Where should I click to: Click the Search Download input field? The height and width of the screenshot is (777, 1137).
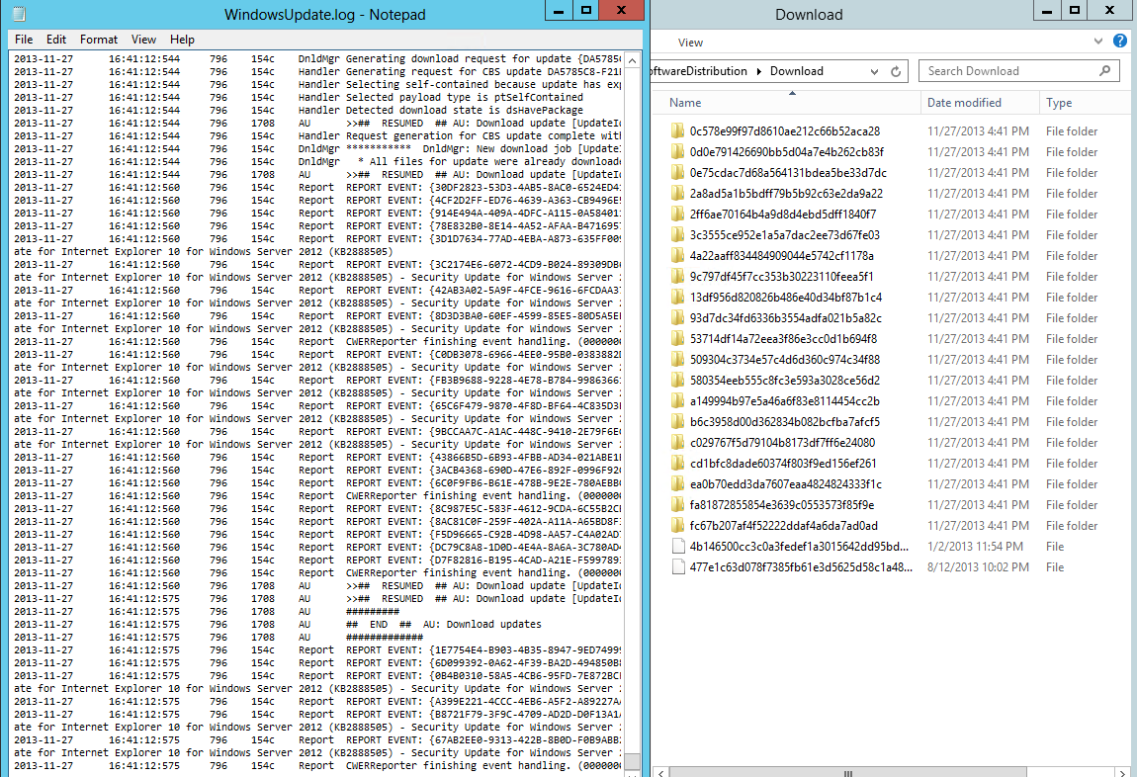pyautogui.click(x=1008, y=71)
